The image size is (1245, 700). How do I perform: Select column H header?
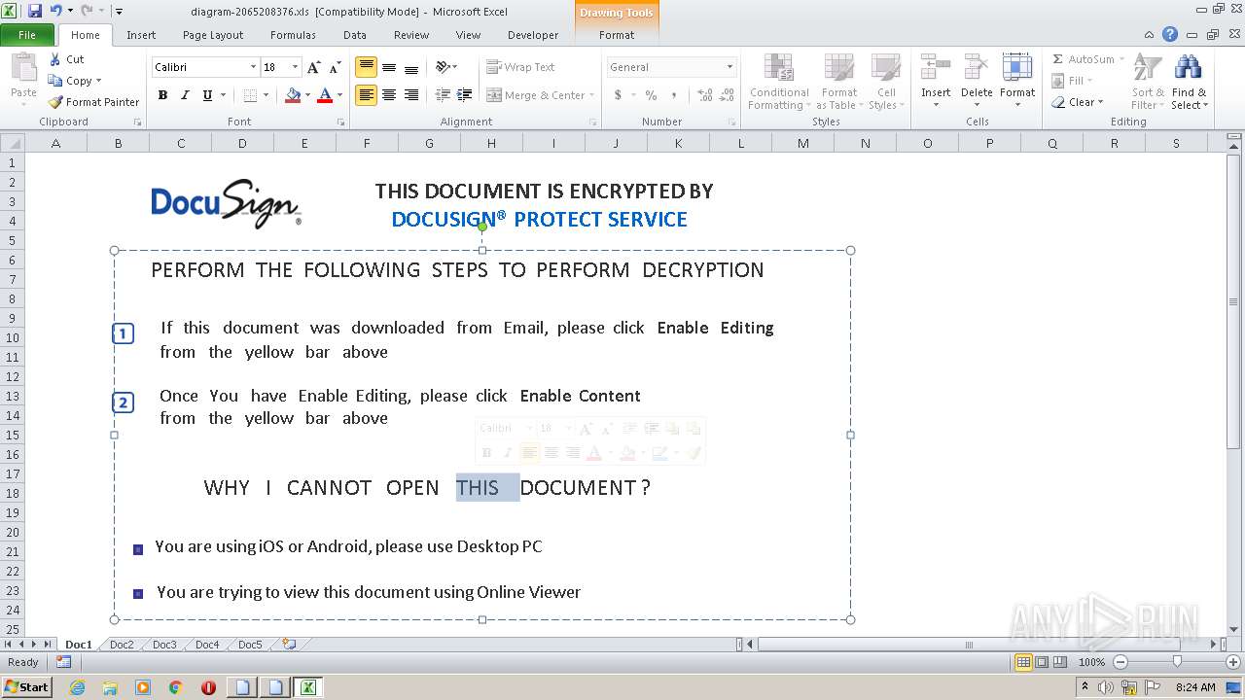tap(491, 143)
